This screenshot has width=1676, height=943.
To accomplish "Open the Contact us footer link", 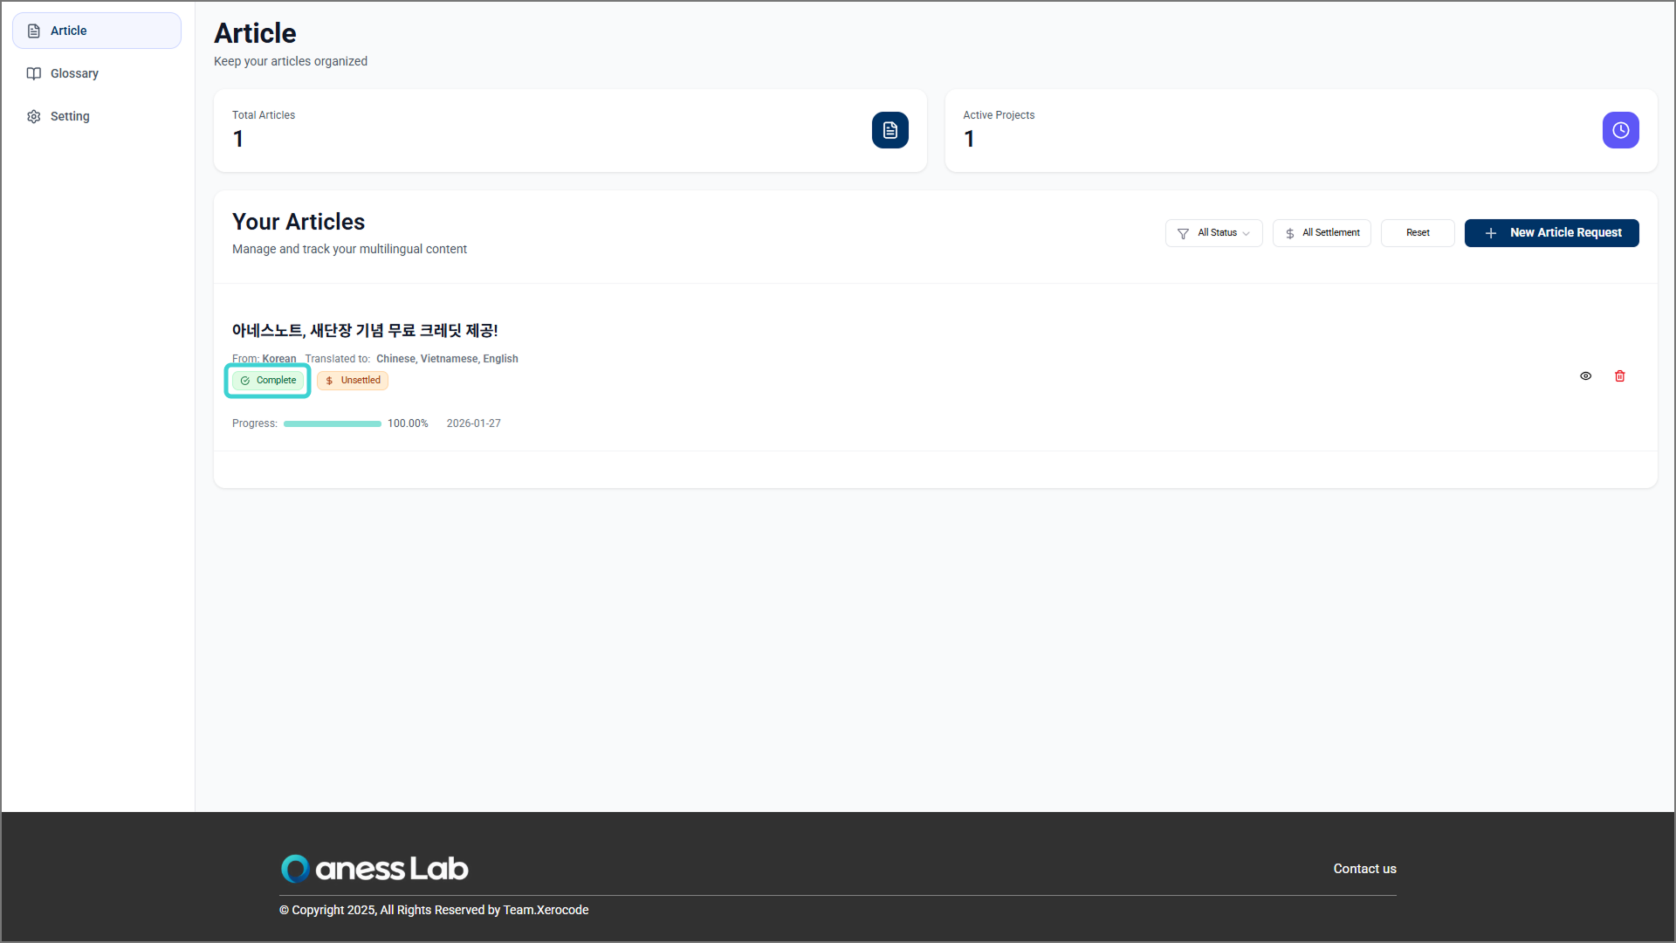I will click(1364, 869).
